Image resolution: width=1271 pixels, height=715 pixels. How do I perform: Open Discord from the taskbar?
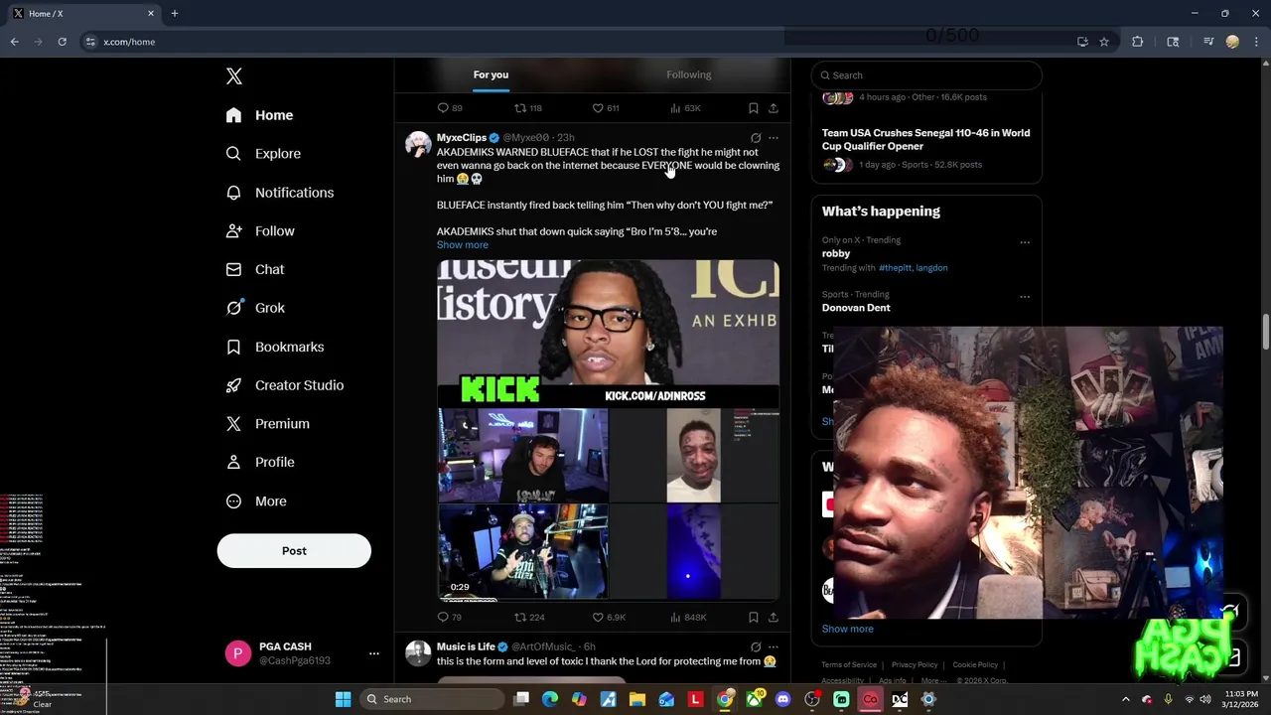click(783, 699)
